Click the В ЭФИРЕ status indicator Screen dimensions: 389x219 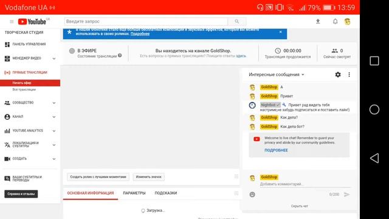[x=87, y=50]
